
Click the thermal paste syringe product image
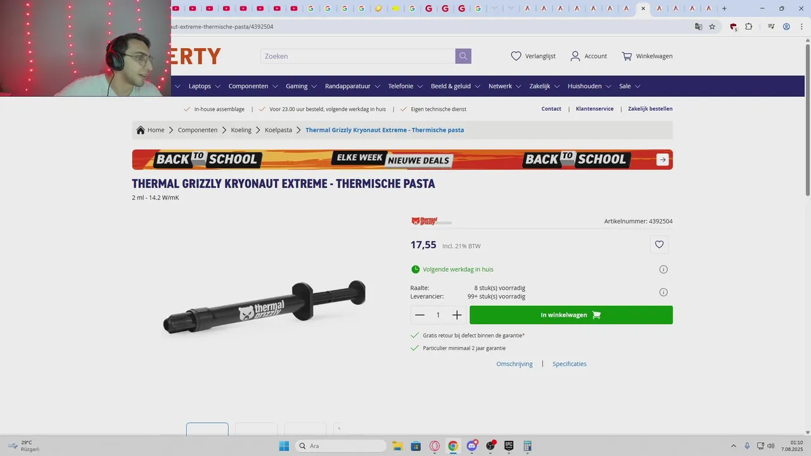pyautogui.click(x=265, y=307)
